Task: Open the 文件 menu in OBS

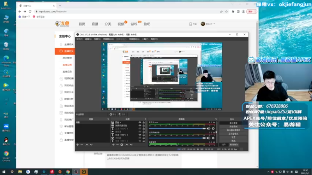Action: pos(80,39)
